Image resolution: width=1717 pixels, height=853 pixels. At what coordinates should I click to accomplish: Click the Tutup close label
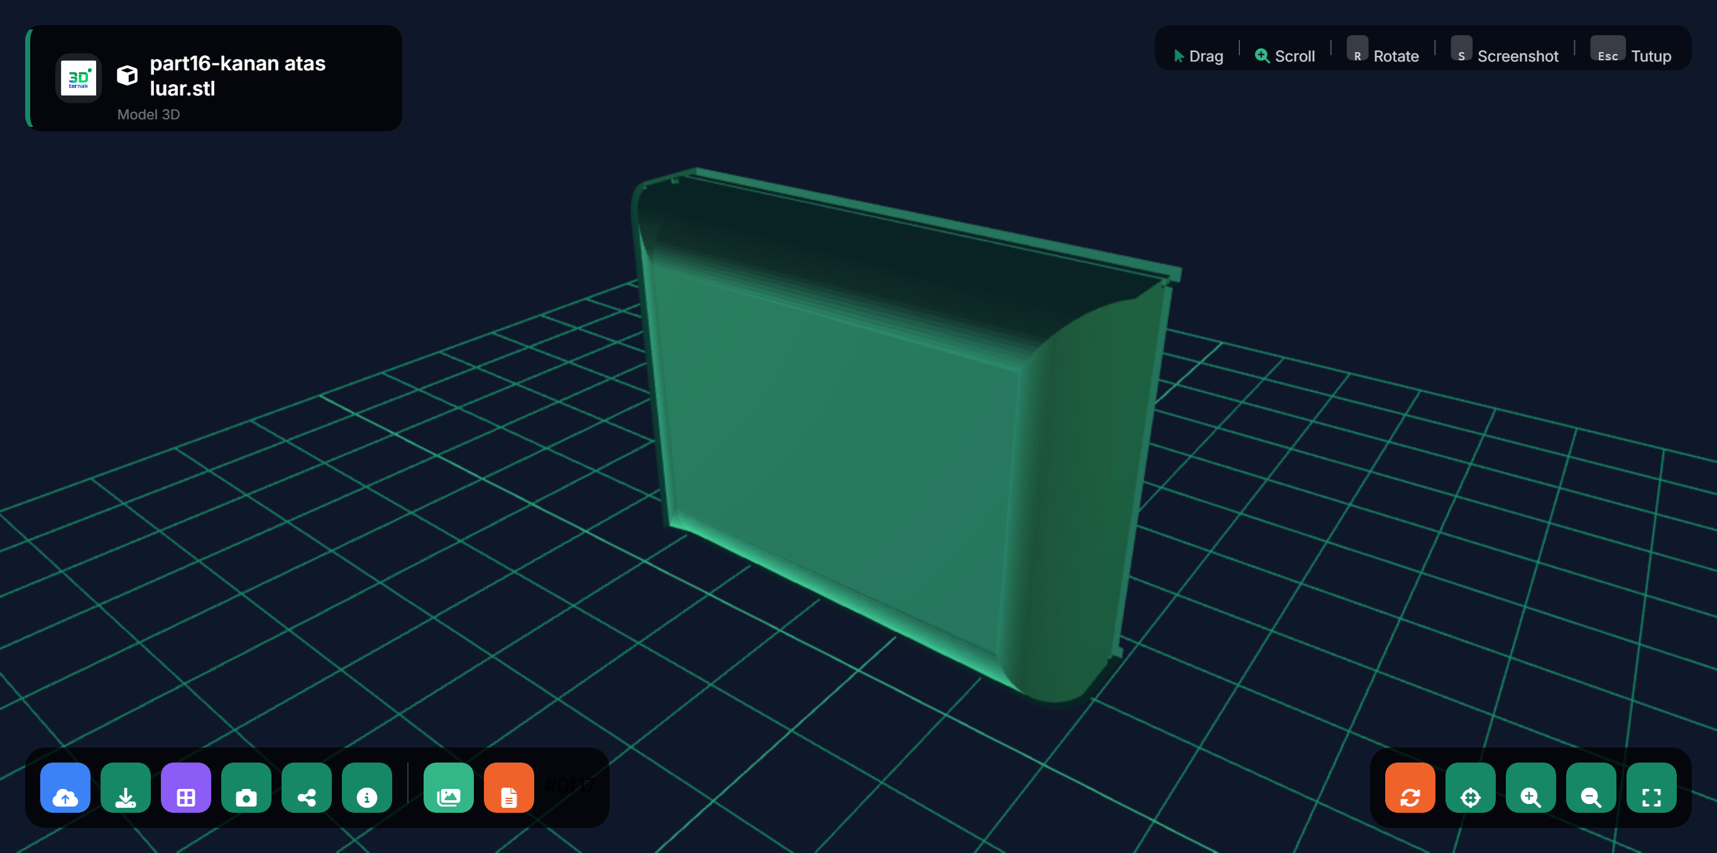point(1651,56)
